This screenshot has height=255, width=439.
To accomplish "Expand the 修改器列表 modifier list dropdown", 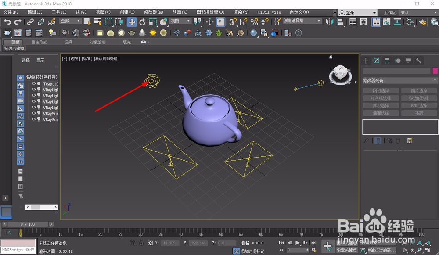I will click(x=399, y=80).
